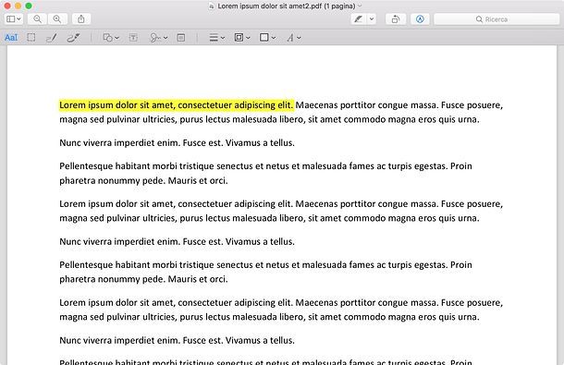Click the zoom out magnifier button
Screen dimensions: 564x365
[37, 19]
